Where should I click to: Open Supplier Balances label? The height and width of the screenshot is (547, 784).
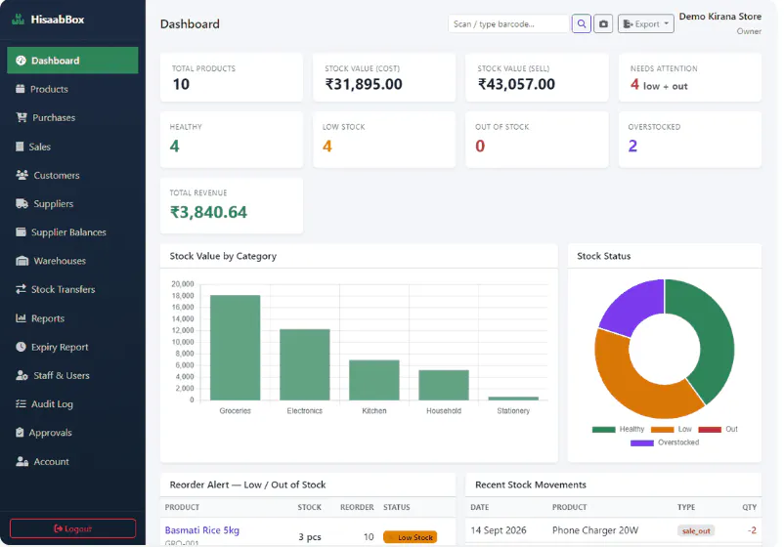coord(68,231)
